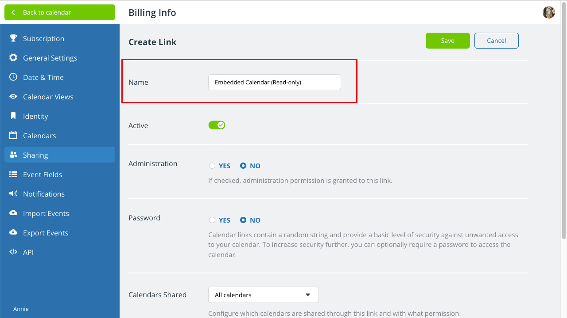Select the Calendar Views eye icon

pos(13,97)
